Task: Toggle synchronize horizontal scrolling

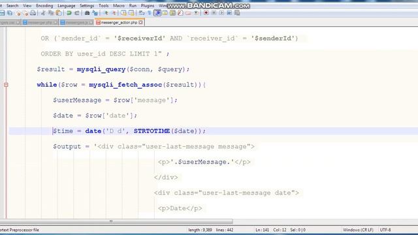Action: pyautogui.click(x=131, y=13)
